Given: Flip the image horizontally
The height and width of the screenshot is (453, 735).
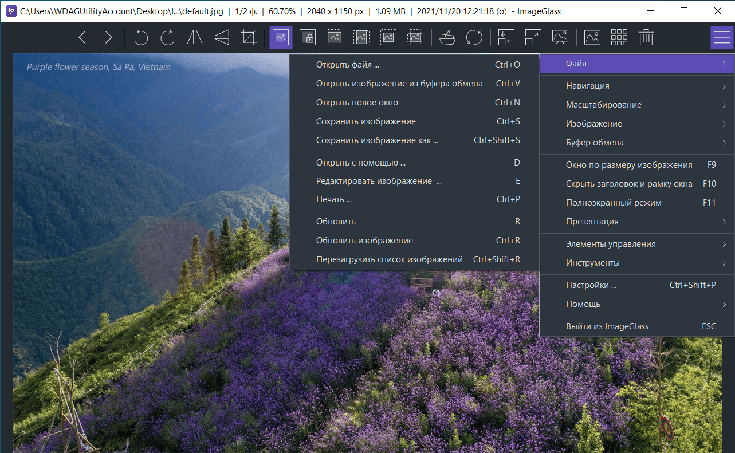Looking at the screenshot, I should [x=195, y=38].
